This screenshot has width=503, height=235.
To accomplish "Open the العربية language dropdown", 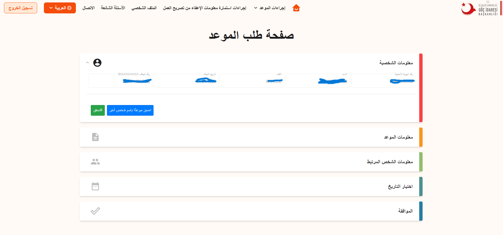I will pyautogui.click(x=60, y=8).
